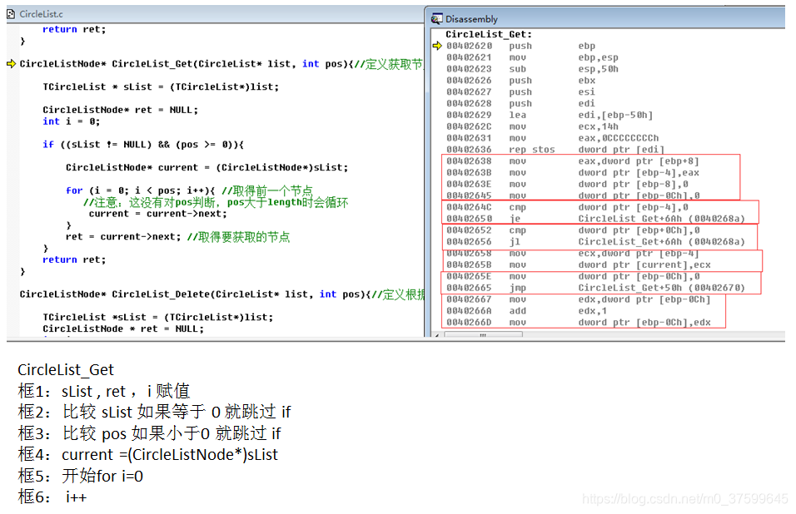Click the Disassembly window icon
The width and height of the screenshot is (796, 514).
(436, 19)
